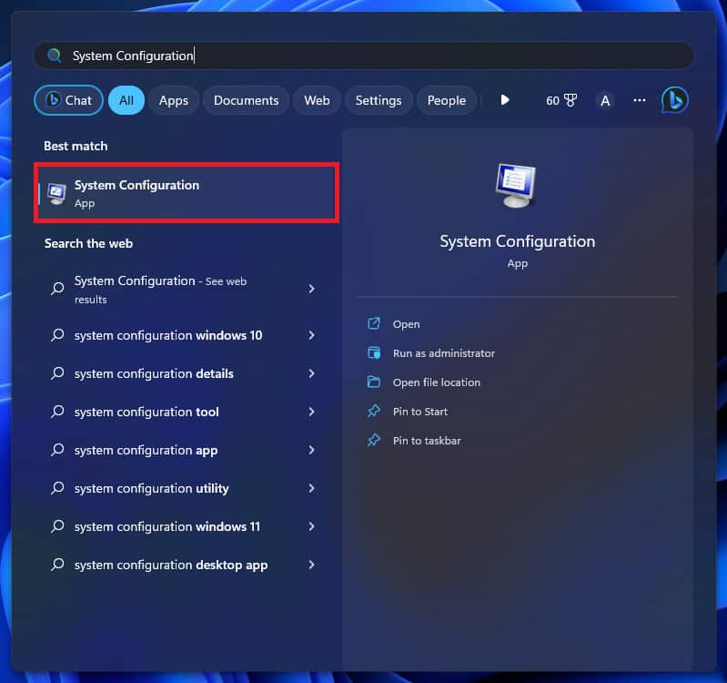This screenshot has width=727, height=683.
Task: Expand the 'system configuration tool' suggestion chevron
Action: tap(311, 412)
